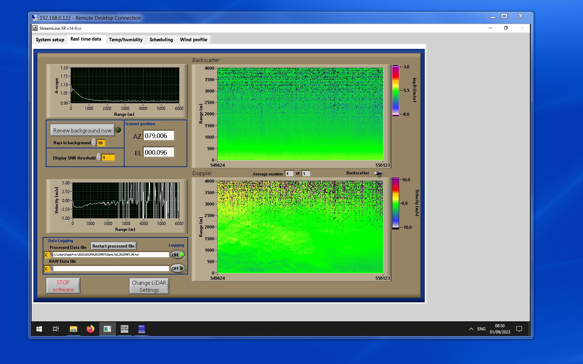
Task: Open Firefox from the remote taskbar
Action: (x=90, y=329)
